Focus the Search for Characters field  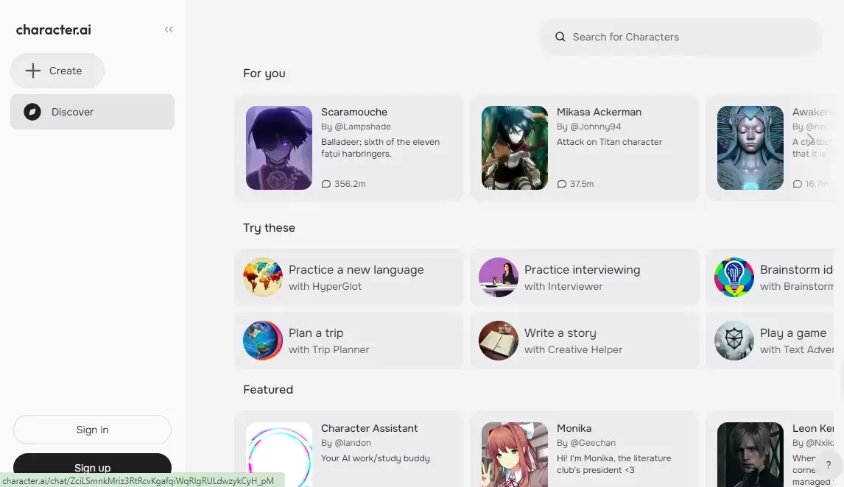[680, 37]
